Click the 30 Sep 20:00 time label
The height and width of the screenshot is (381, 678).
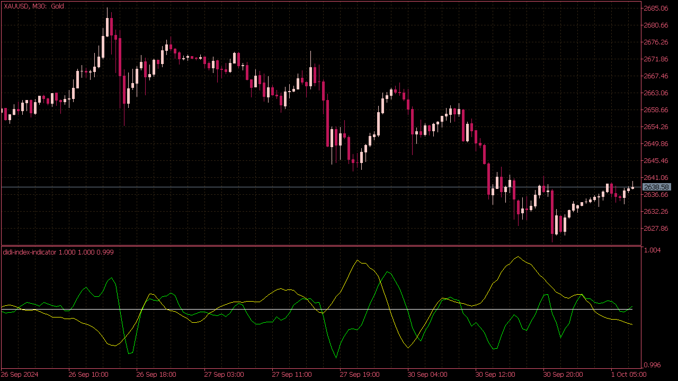tap(563, 375)
